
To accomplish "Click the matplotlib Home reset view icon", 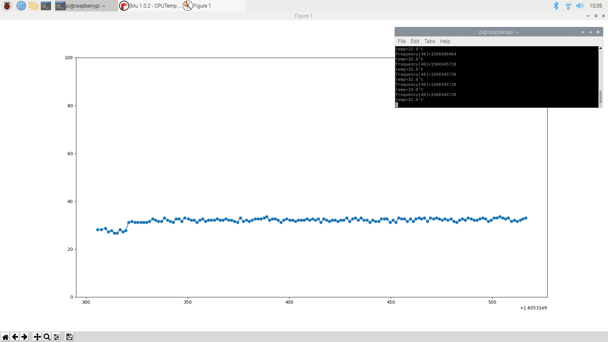I will coord(5,337).
